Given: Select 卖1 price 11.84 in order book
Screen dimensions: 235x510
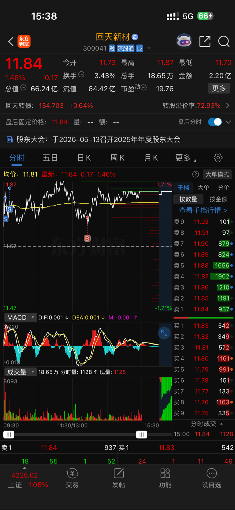Looking at the screenshot, I should [203, 309].
